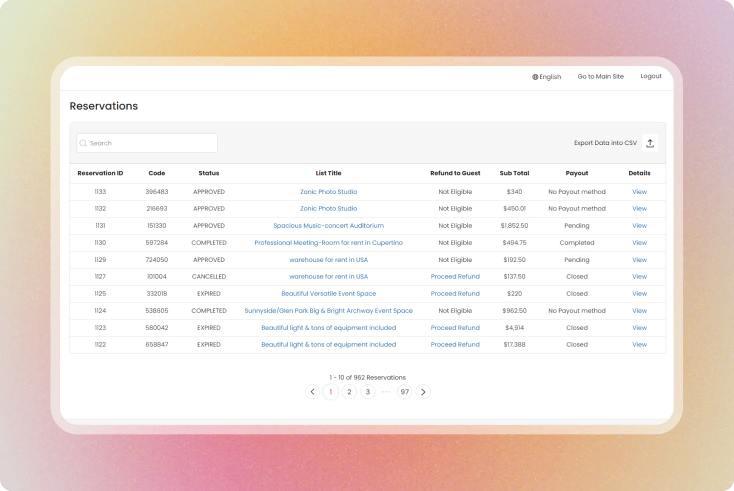
Task: Click the Code column header
Action: (x=156, y=173)
